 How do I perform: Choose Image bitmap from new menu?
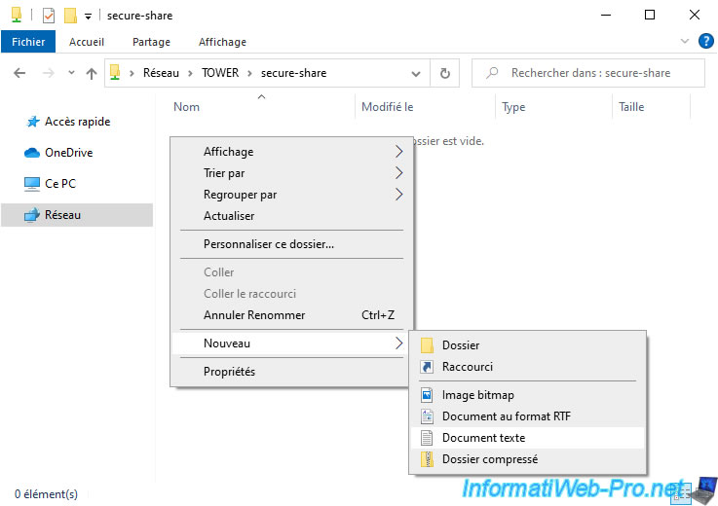477,395
